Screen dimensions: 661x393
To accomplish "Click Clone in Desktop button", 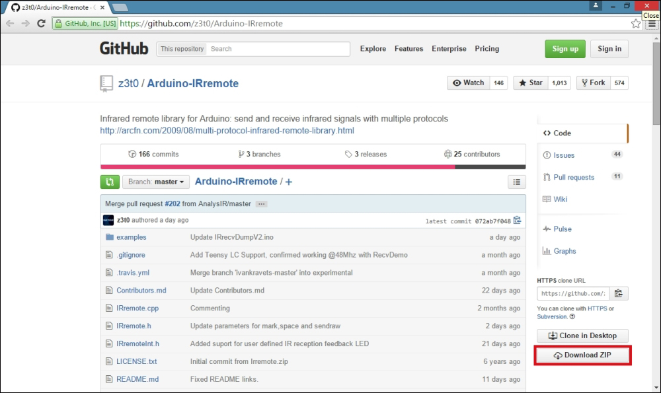I will [582, 336].
